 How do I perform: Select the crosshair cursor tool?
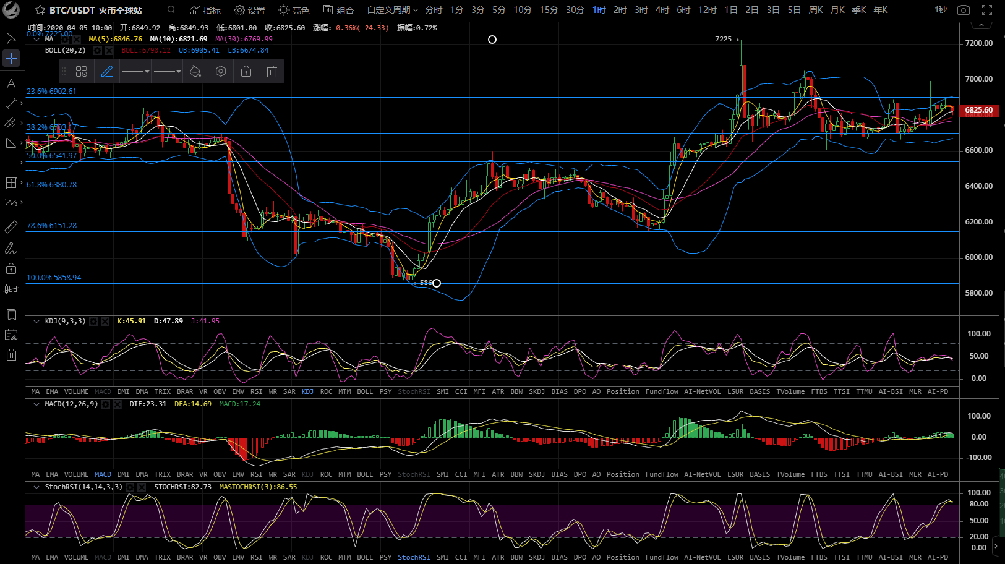pos(11,58)
